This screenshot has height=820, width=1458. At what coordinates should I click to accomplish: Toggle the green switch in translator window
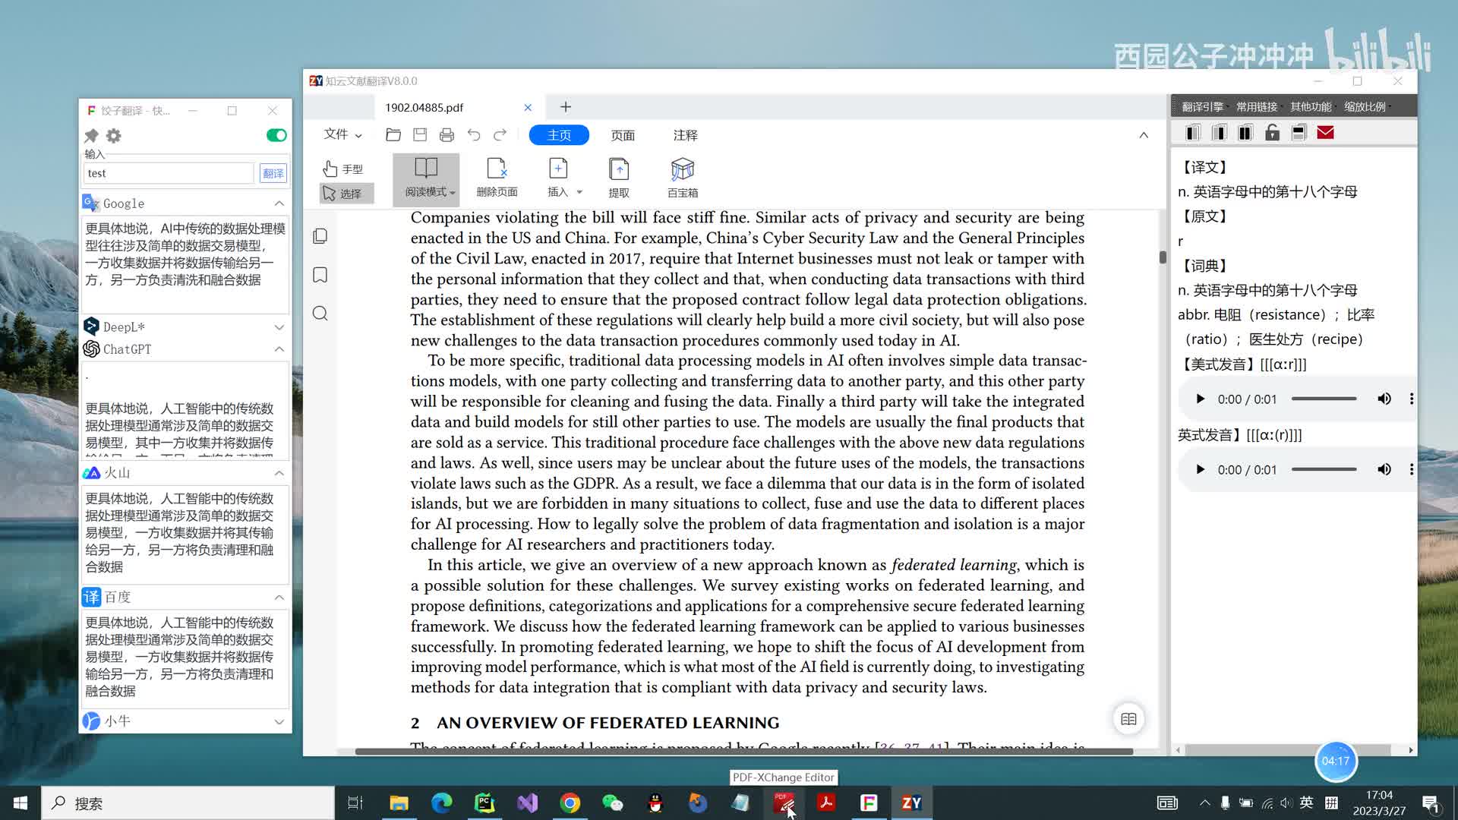276,135
